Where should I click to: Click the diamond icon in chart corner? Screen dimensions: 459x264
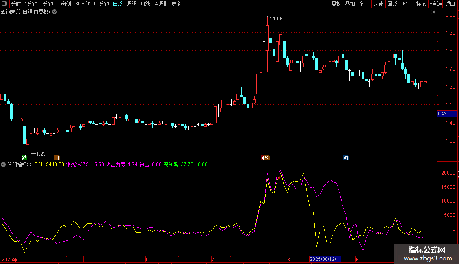426,12
